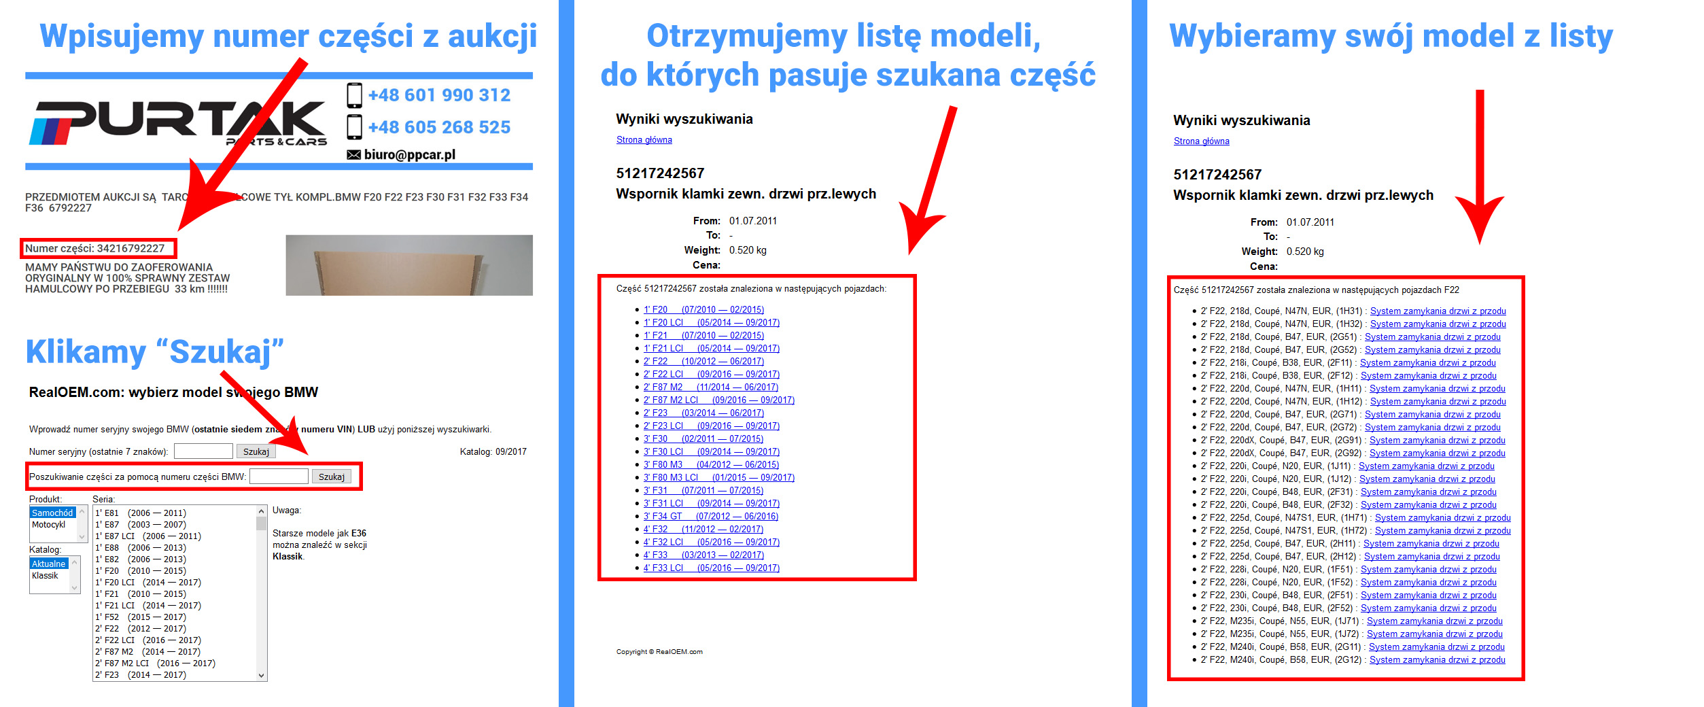
Task: Open System zamykania link for 220i B48 (2F32)
Action: pos(1429,504)
